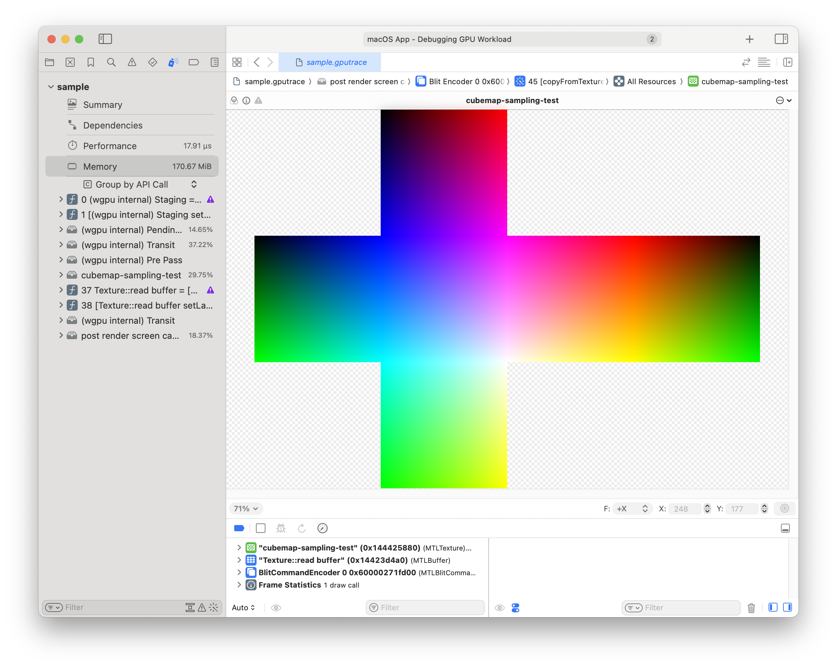Image resolution: width=837 pixels, height=668 pixels.
Task: Click the related items grid icon
Action: click(x=237, y=62)
